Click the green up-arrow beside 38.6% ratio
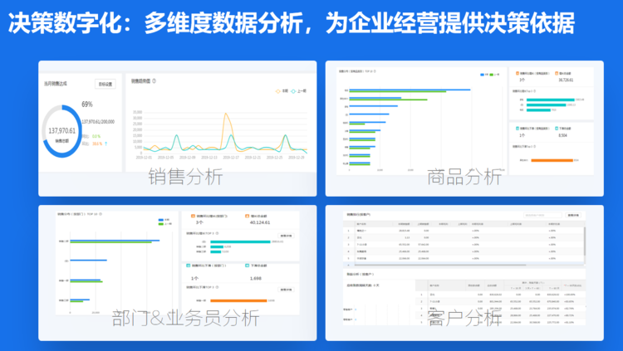623x351 pixels. [x=107, y=144]
